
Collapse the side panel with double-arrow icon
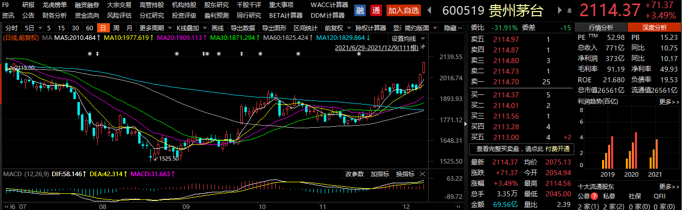click(x=460, y=28)
